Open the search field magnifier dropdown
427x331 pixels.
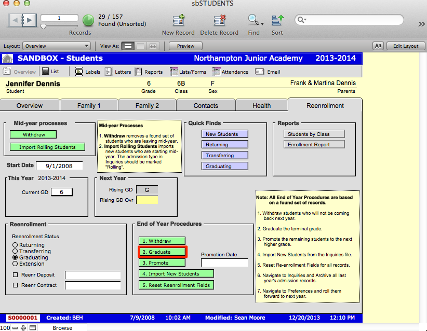click(x=302, y=20)
